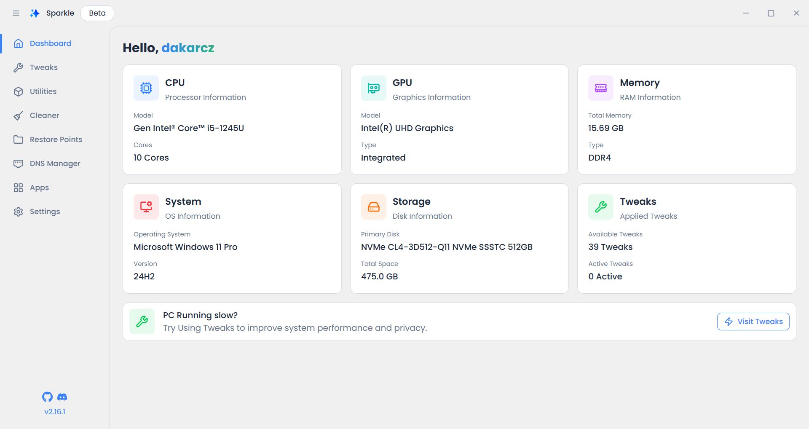Viewport: 809px width, 429px height.
Task: Click the Storage disk icon
Action: click(373, 207)
